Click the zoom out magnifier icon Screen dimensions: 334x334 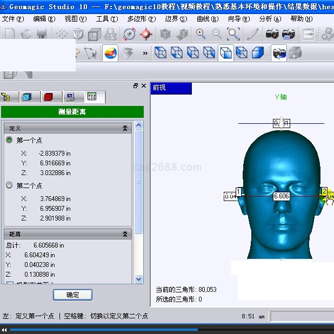point(217,34)
